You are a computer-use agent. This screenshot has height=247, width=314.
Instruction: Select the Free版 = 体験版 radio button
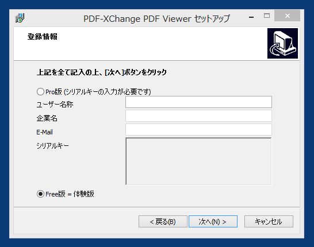tap(40, 194)
